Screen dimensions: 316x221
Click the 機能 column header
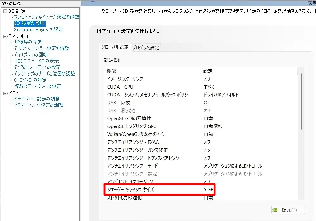click(x=111, y=71)
